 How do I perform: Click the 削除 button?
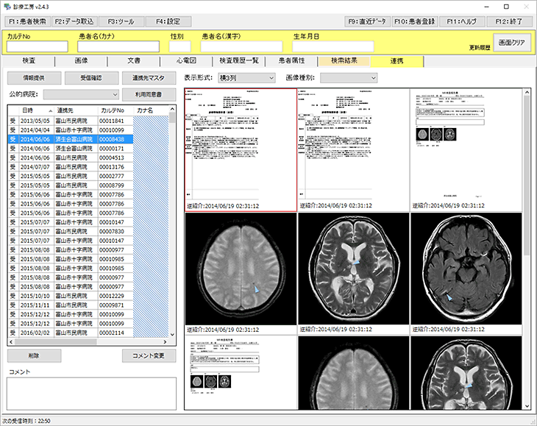[x=35, y=355]
